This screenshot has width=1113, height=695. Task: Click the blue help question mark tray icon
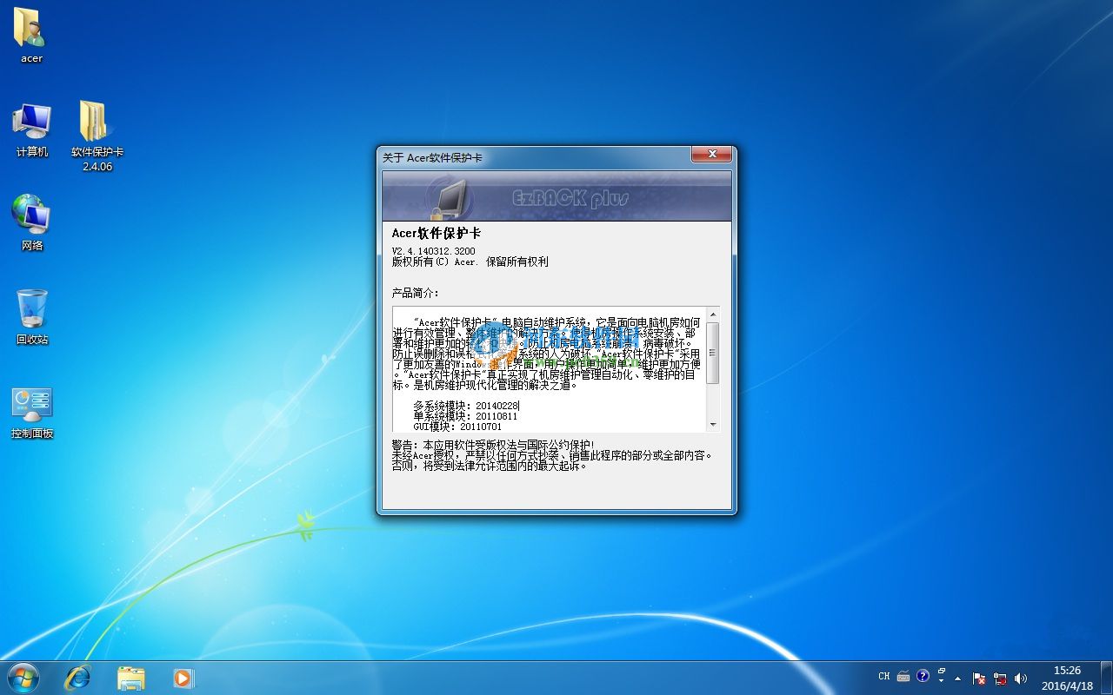[923, 677]
